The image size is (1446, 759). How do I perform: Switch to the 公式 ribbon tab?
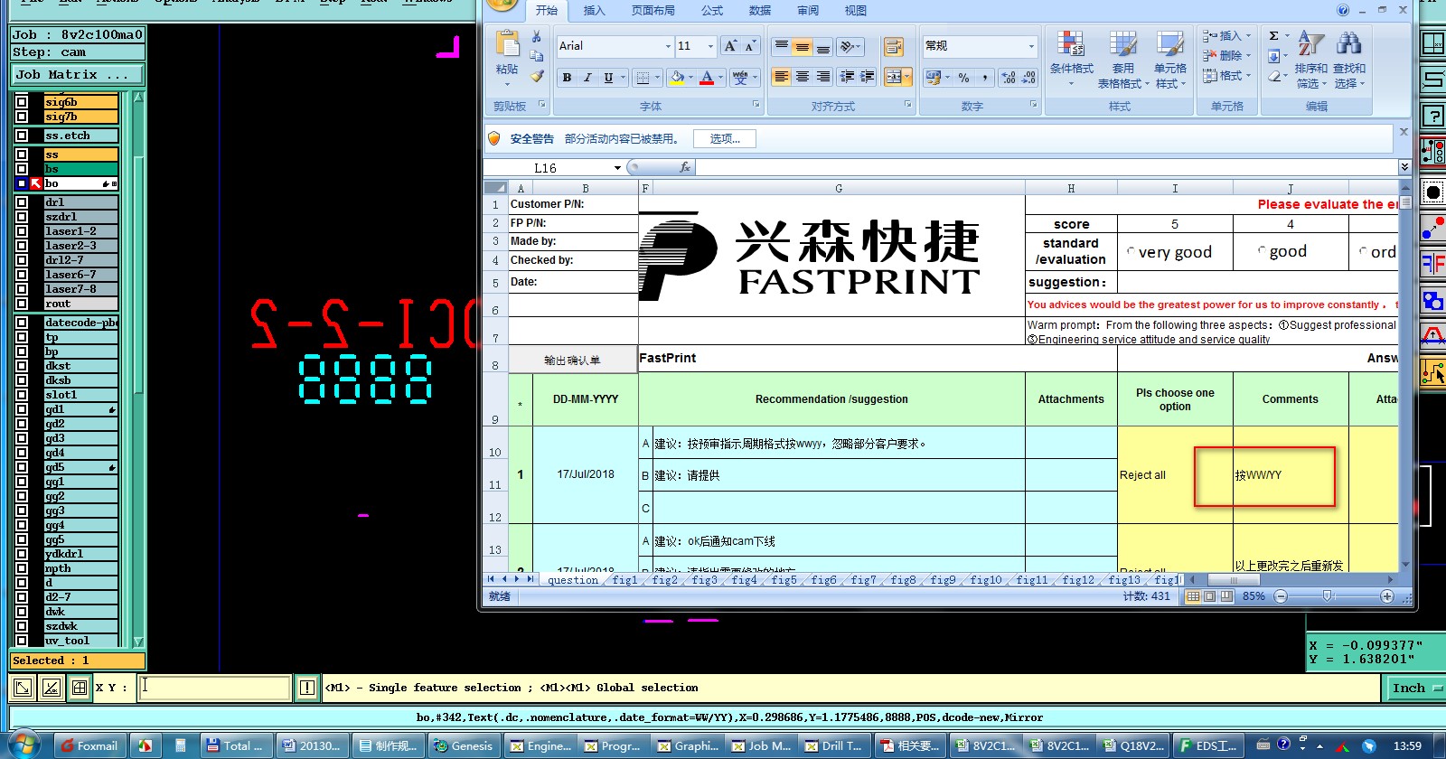click(x=712, y=11)
